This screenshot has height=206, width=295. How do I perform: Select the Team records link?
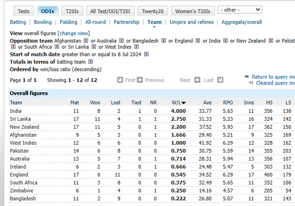pyautogui.click(x=155, y=22)
